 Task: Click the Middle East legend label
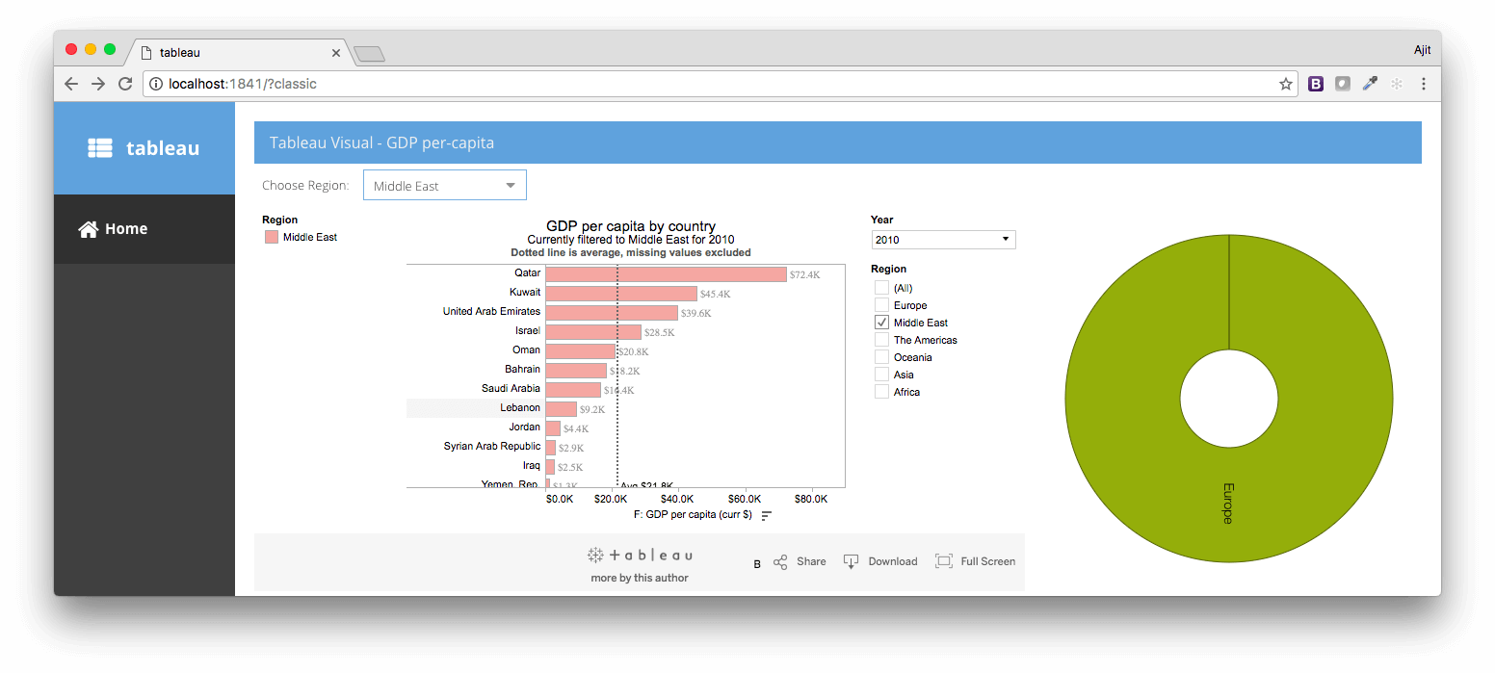pos(310,237)
